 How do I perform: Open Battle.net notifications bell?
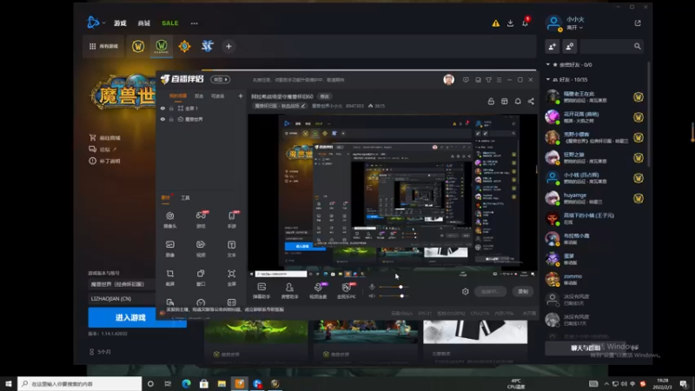[x=526, y=23]
